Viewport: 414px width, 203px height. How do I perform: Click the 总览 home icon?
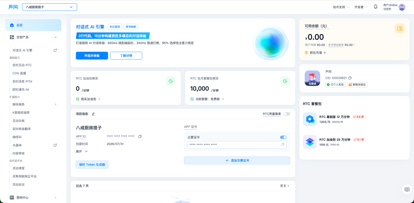pos(12,25)
